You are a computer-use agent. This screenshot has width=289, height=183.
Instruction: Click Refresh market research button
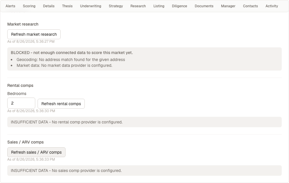[34, 34]
